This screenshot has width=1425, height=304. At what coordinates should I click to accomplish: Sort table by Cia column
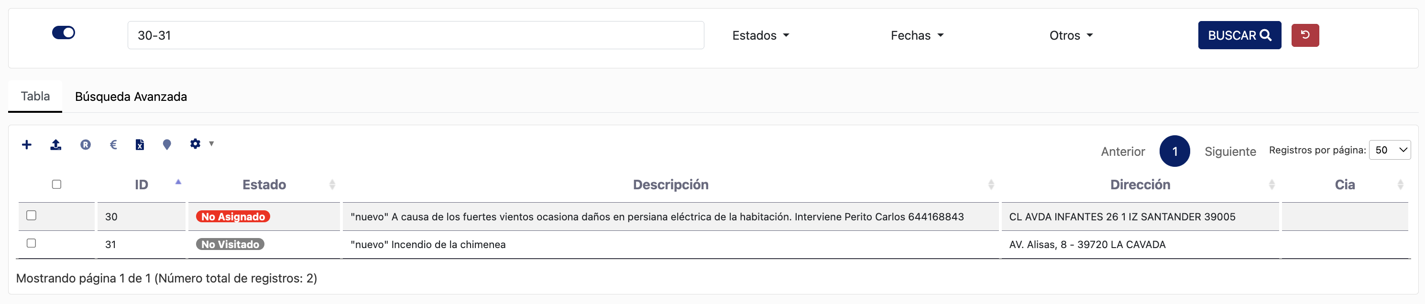[1345, 185]
